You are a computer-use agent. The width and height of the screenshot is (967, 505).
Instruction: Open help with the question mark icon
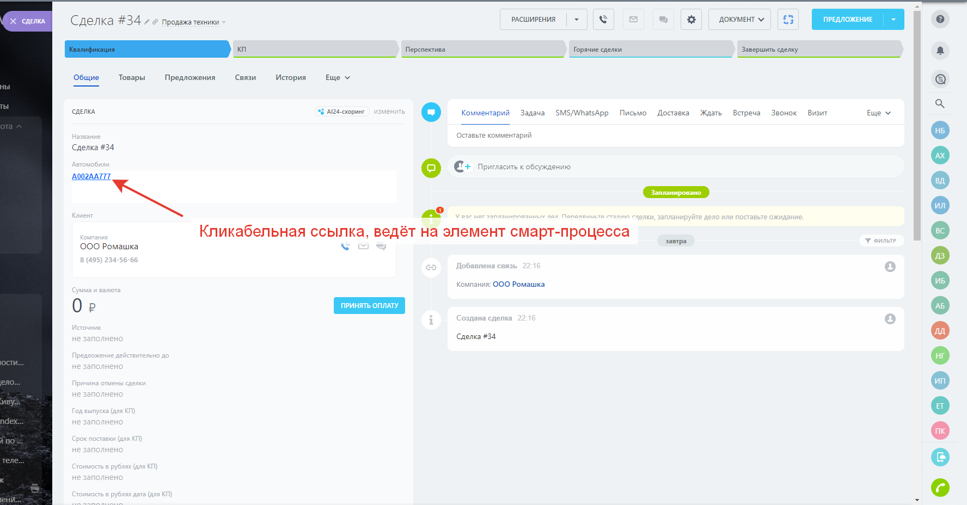point(940,19)
